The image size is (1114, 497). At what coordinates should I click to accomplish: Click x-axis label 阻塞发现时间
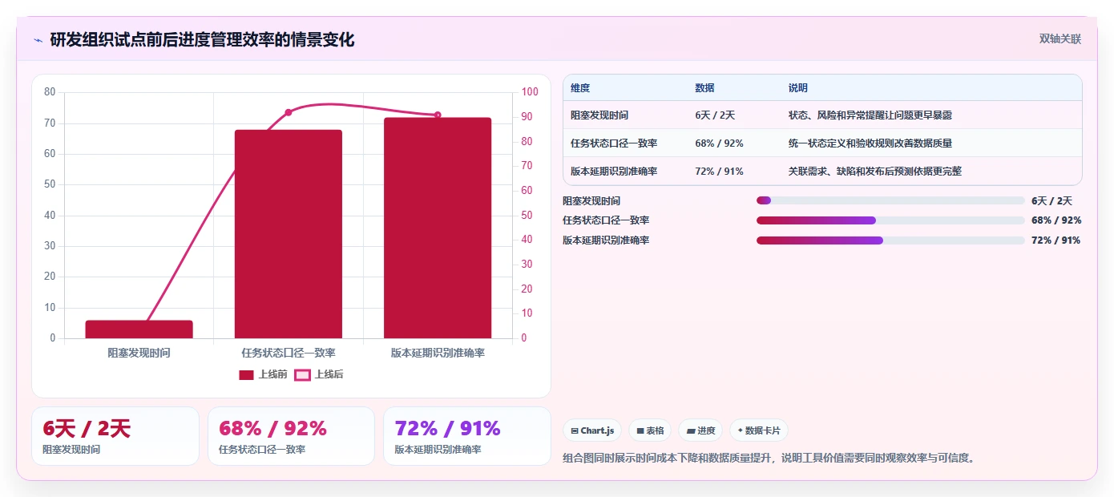point(139,353)
